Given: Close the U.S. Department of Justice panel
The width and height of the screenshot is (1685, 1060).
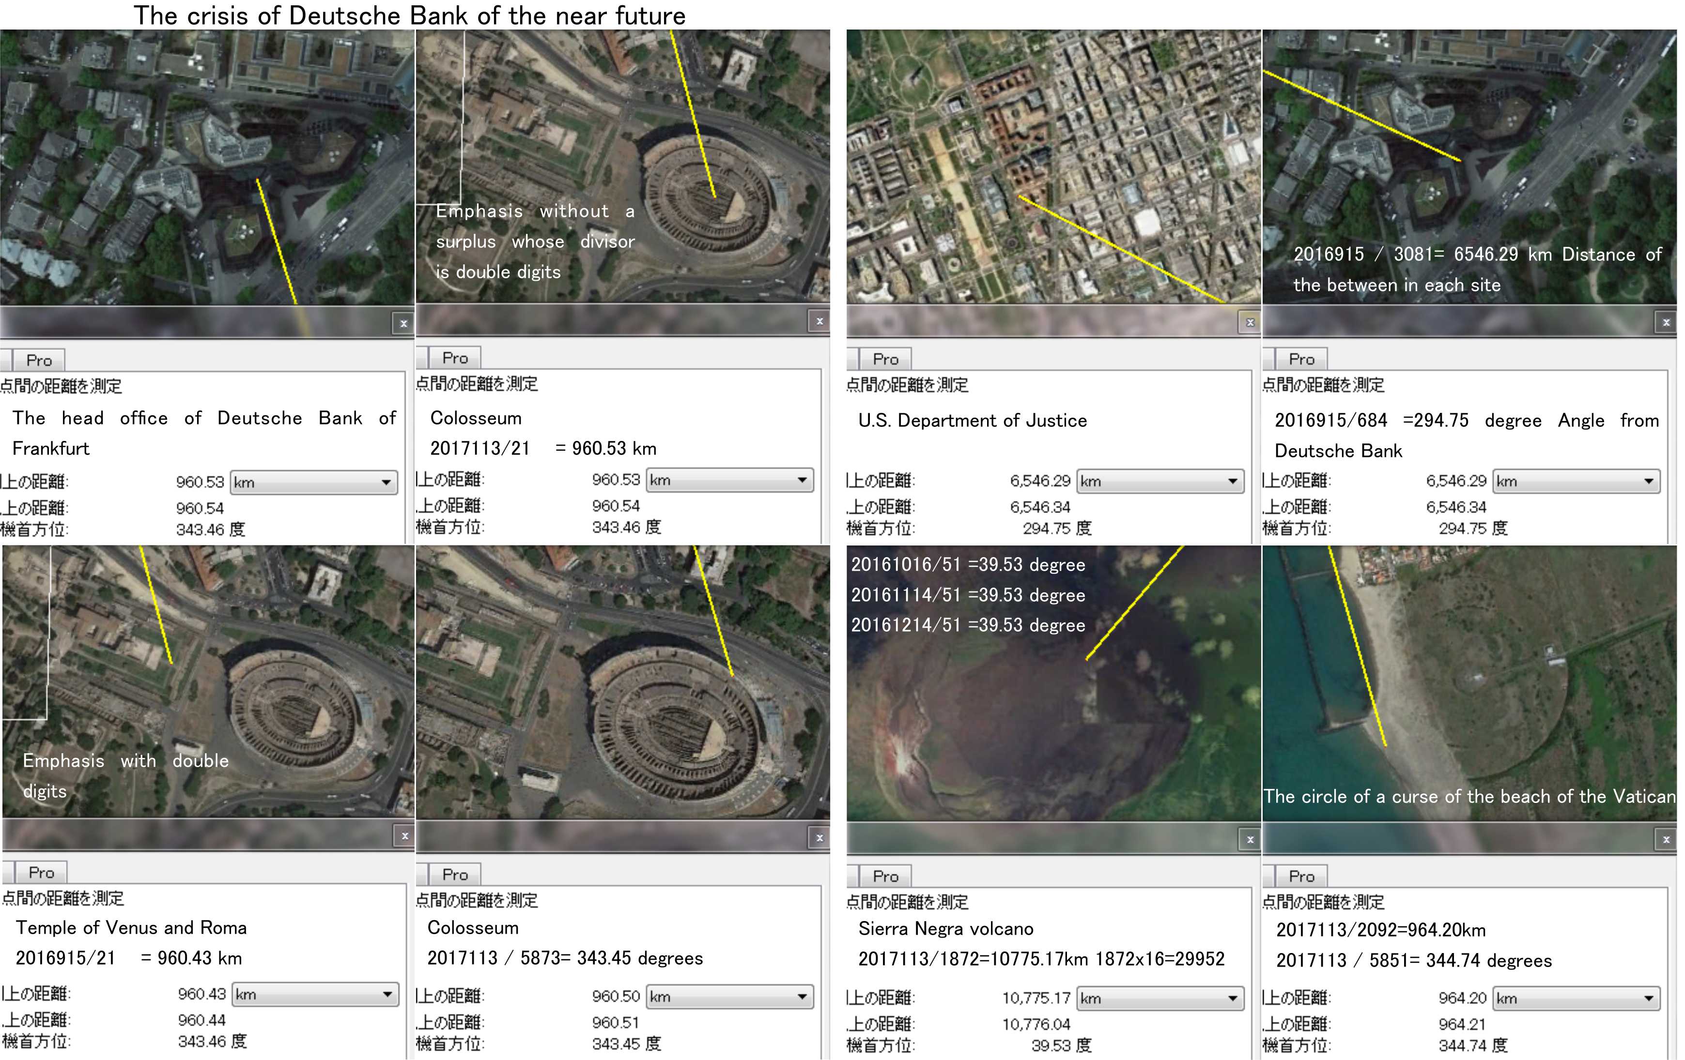Looking at the screenshot, I should 1250,322.
